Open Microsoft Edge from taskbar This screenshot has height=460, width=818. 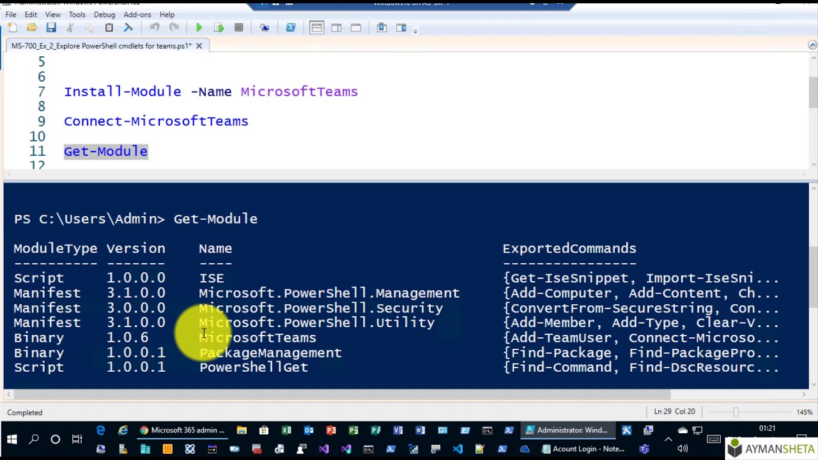tap(100, 431)
